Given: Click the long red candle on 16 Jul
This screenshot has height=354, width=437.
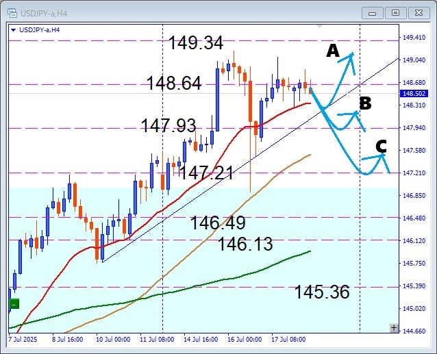Looking at the screenshot, I should tap(250, 101).
